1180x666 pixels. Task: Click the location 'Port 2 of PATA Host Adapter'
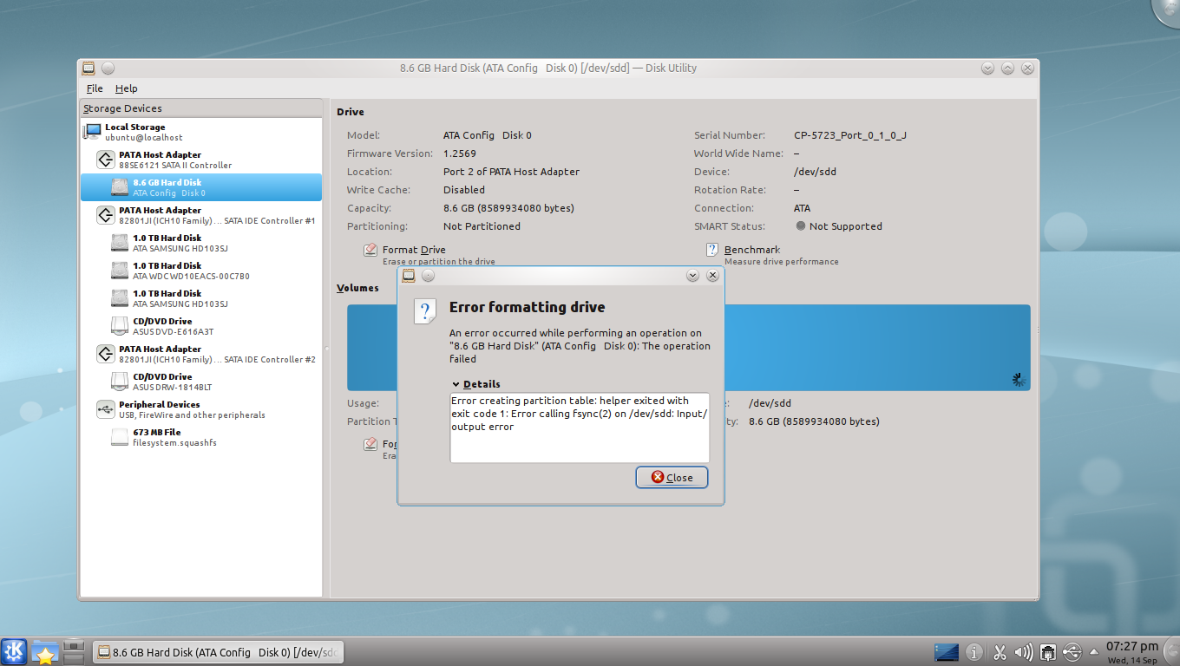[x=511, y=172]
